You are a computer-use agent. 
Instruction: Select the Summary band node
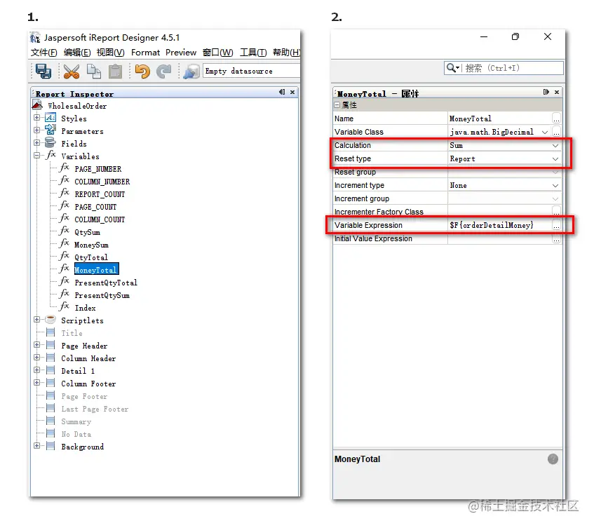pos(76,422)
